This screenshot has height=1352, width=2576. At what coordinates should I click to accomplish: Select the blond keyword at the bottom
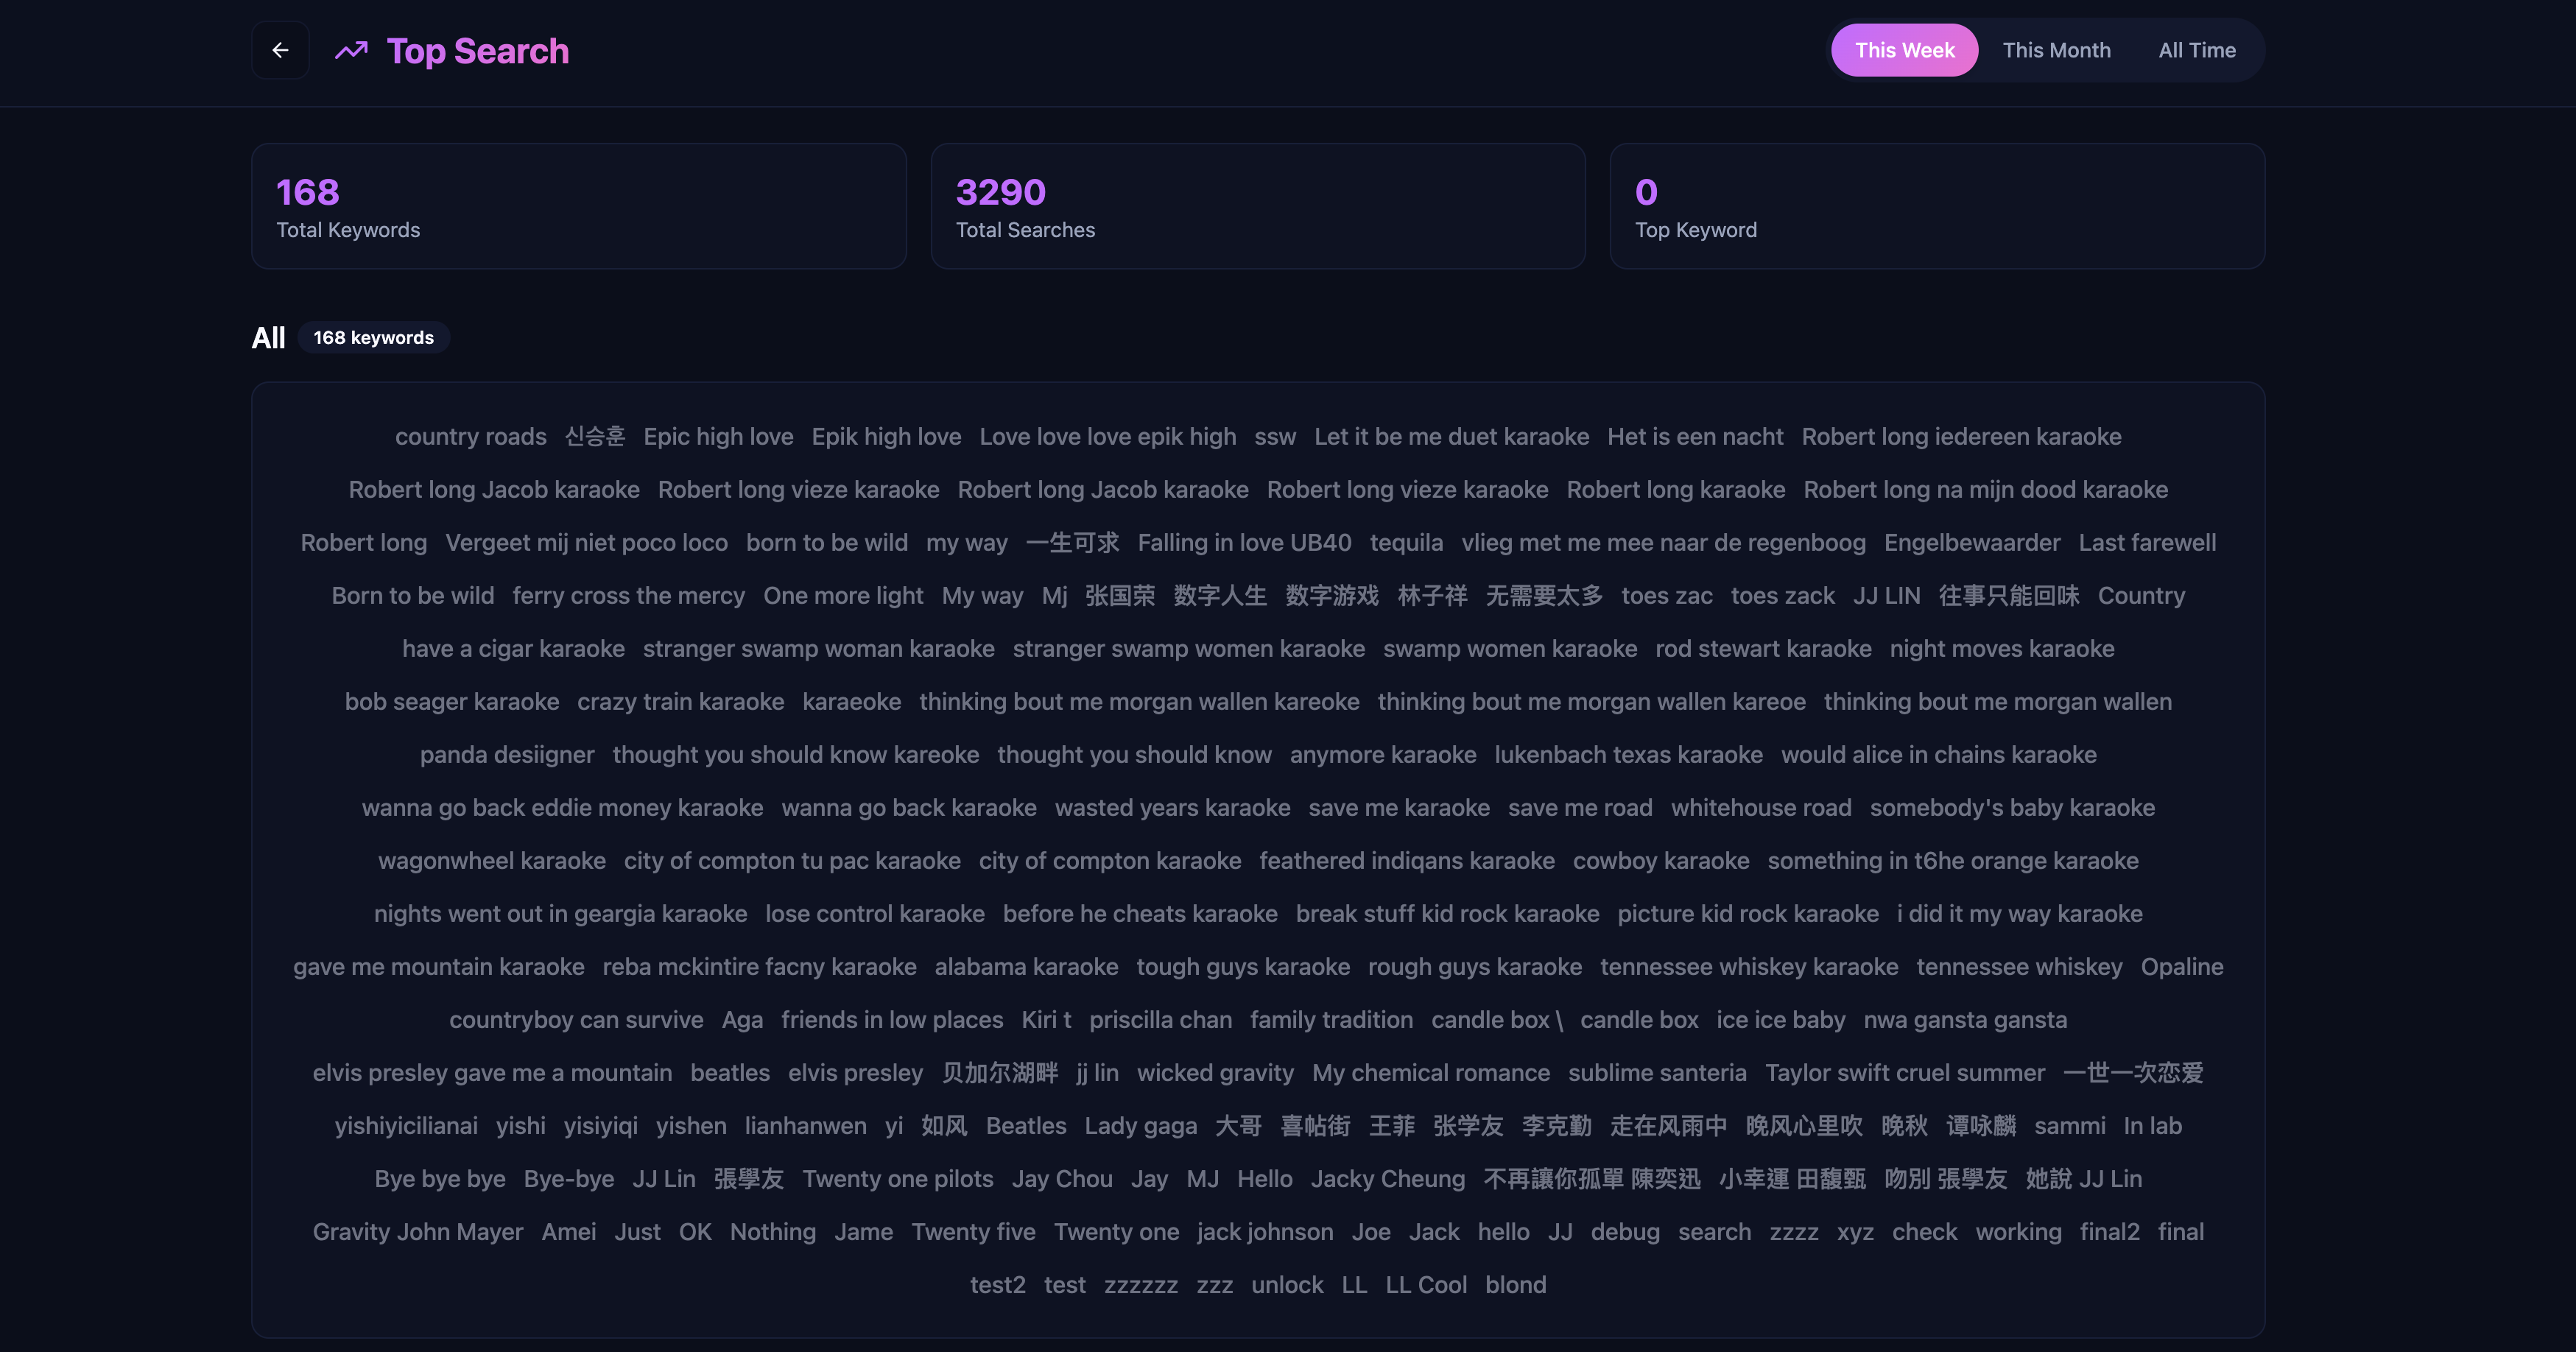tap(1515, 1284)
